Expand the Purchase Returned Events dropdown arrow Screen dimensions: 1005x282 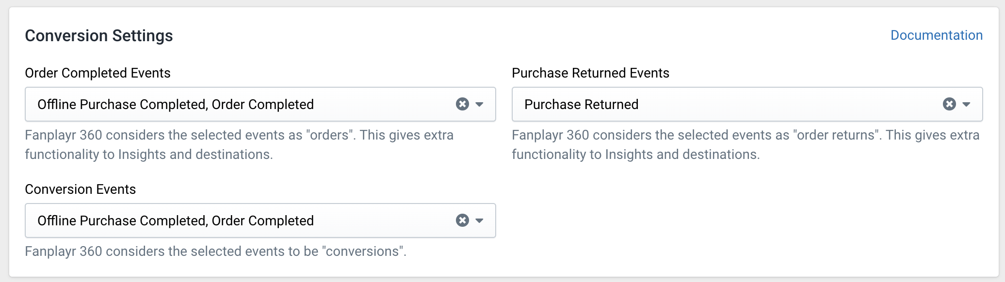966,104
